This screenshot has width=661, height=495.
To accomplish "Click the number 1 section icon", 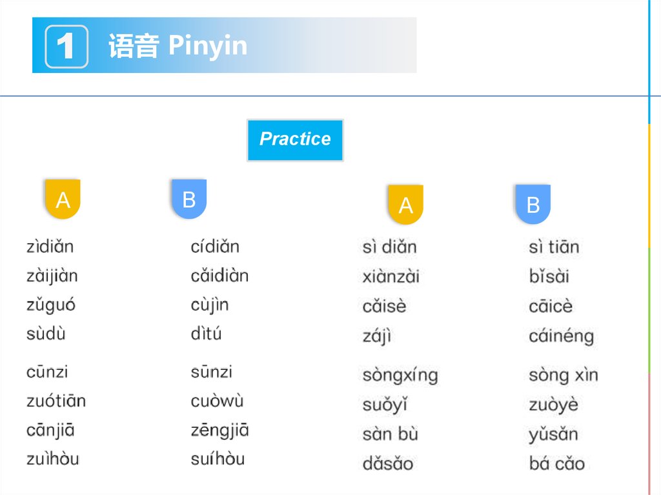I will pos(66,46).
